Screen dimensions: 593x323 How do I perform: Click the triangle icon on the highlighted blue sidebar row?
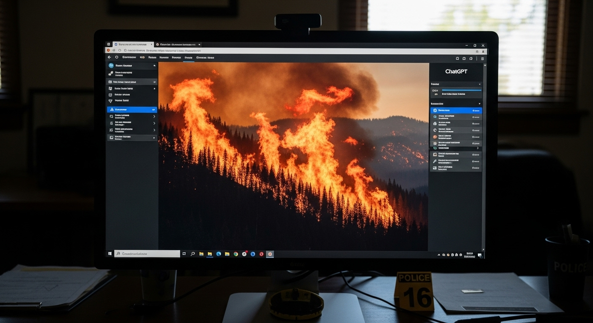(x=111, y=109)
